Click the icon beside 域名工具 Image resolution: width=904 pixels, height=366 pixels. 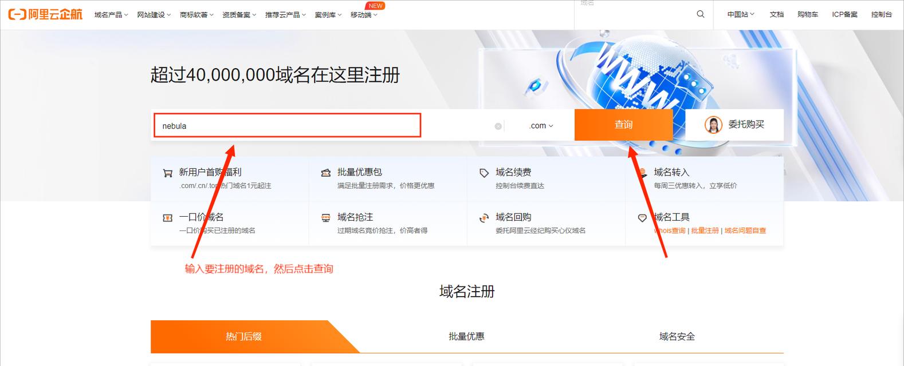tap(642, 218)
